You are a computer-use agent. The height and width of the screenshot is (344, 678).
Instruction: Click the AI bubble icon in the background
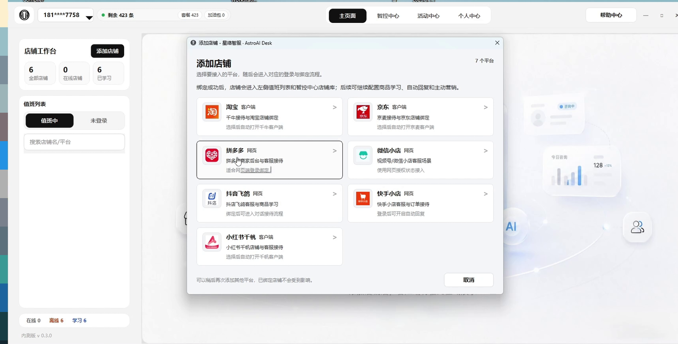(x=511, y=227)
